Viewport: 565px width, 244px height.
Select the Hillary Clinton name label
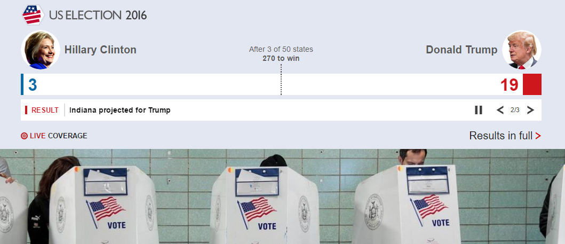[x=100, y=50]
